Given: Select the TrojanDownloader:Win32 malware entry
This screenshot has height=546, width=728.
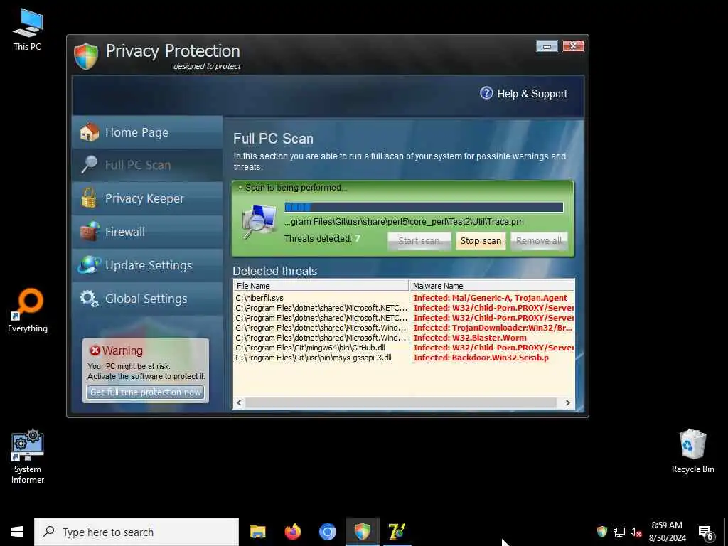Looking at the screenshot, I should click(493, 328).
